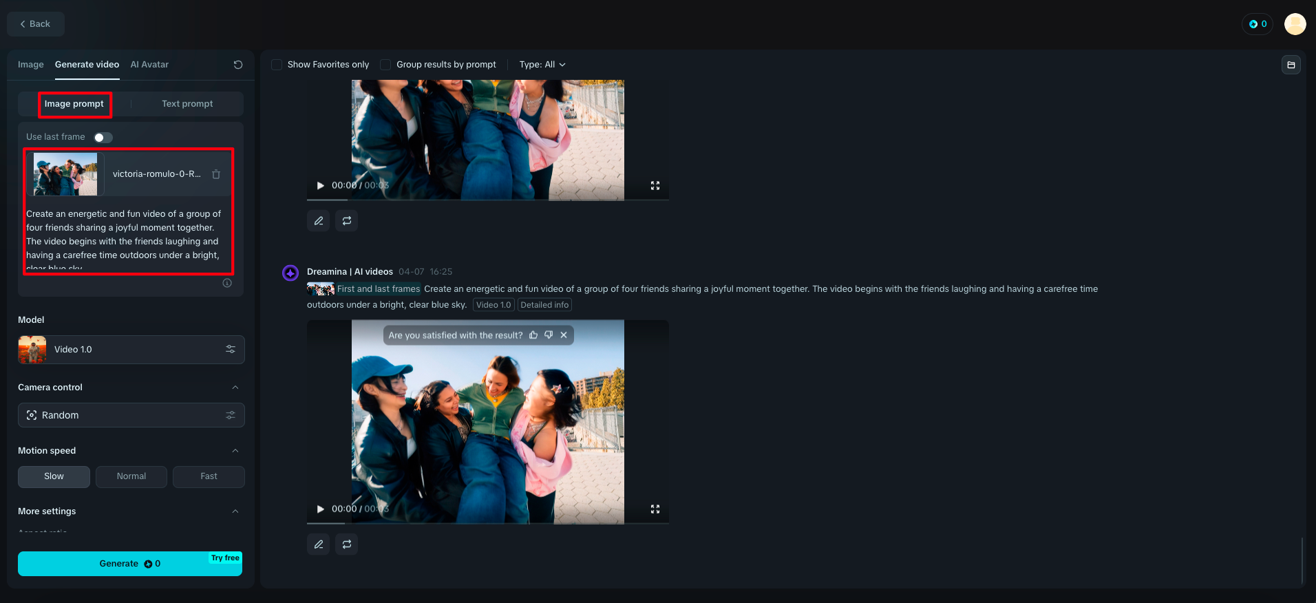Check Group results by prompt
The image size is (1316, 603).
coord(385,65)
